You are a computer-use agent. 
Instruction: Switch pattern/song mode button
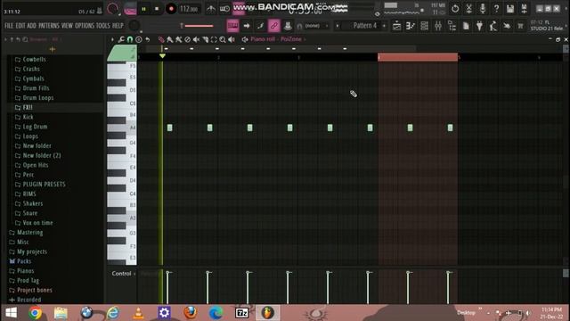pos(130,9)
